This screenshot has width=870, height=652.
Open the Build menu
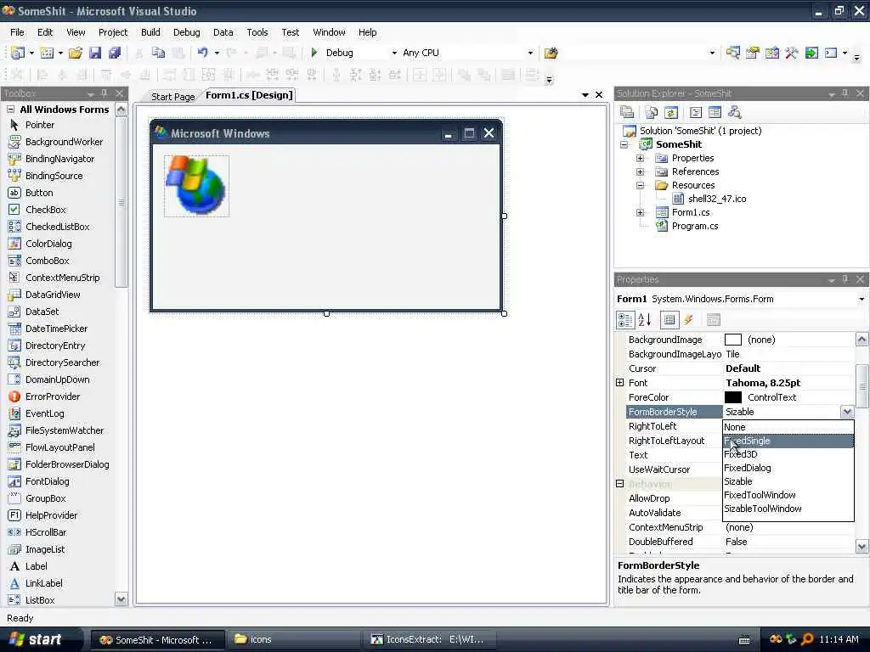pos(150,32)
